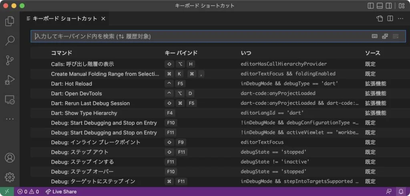
Task: Focus the keybinding search input field
Action: tap(200, 36)
